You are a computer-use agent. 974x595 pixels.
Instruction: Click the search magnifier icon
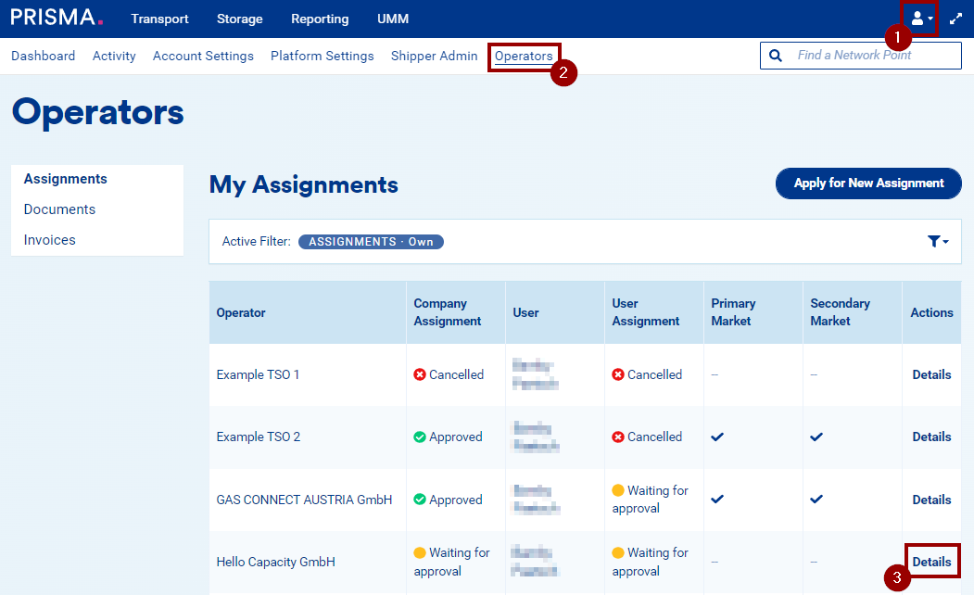tap(776, 56)
